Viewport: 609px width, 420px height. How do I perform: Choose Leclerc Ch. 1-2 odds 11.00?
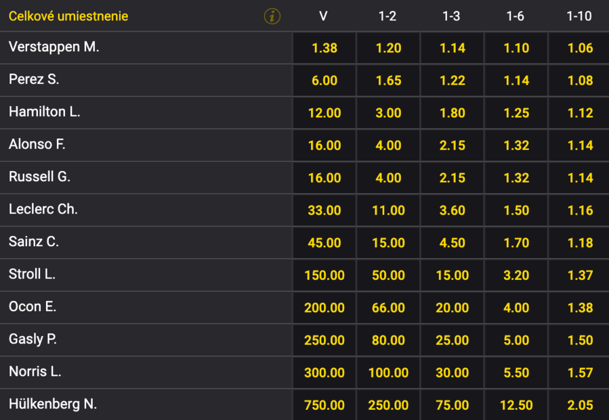coord(388,210)
